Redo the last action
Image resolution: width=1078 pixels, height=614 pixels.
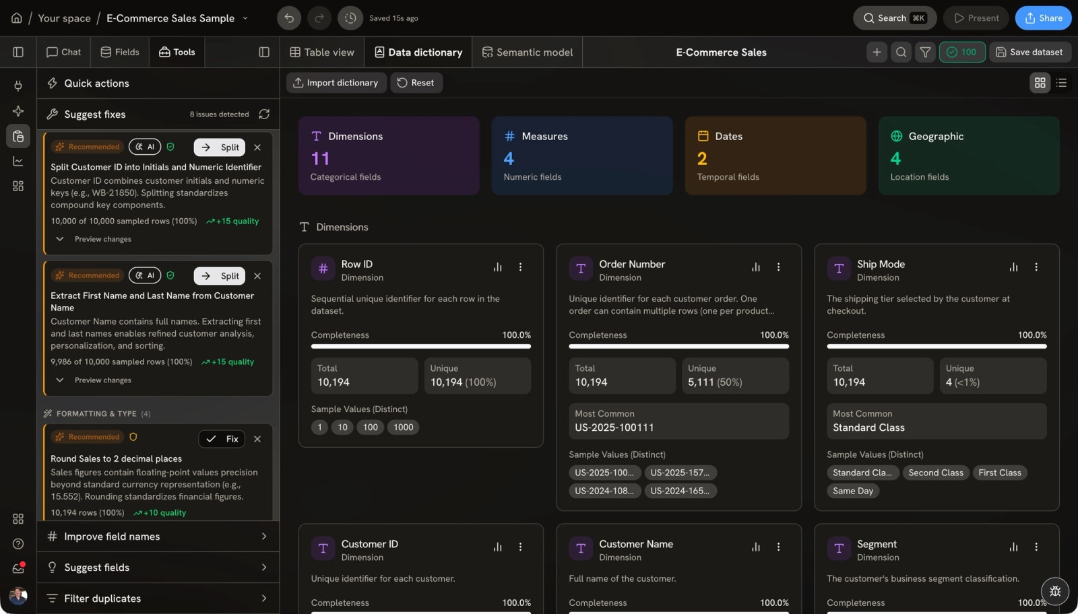[x=319, y=18]
